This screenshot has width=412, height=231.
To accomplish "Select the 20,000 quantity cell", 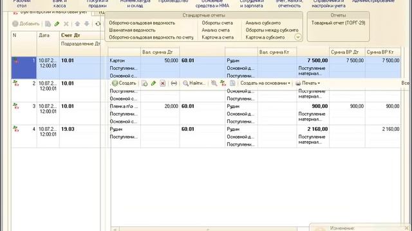I will click(x=160, y=107).
